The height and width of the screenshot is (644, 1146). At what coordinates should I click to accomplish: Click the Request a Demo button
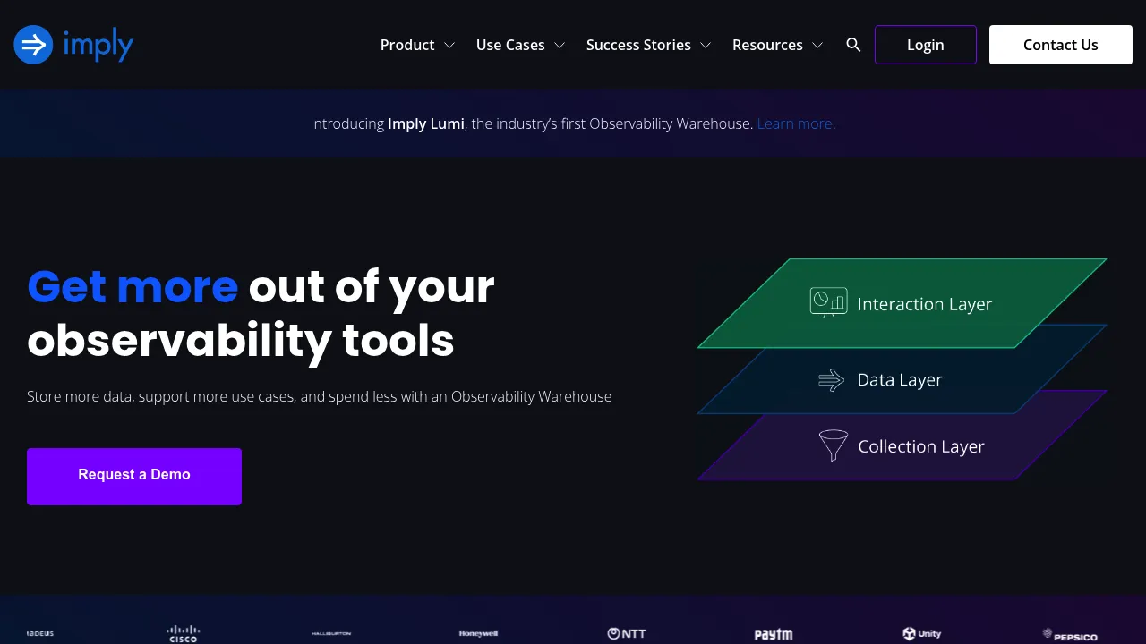134,477
